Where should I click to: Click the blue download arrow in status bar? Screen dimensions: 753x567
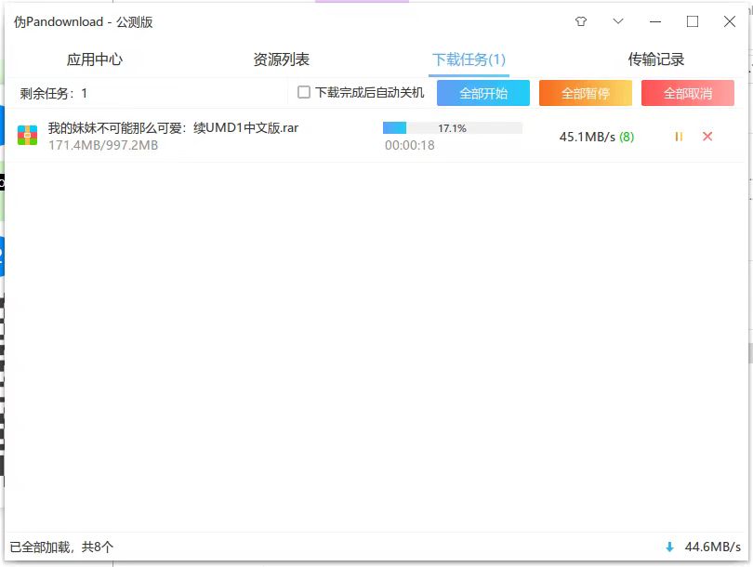[x=669, y=547]
